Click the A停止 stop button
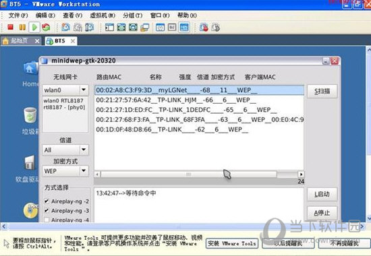Screen dimensions: 371x256 pos(322,213)
